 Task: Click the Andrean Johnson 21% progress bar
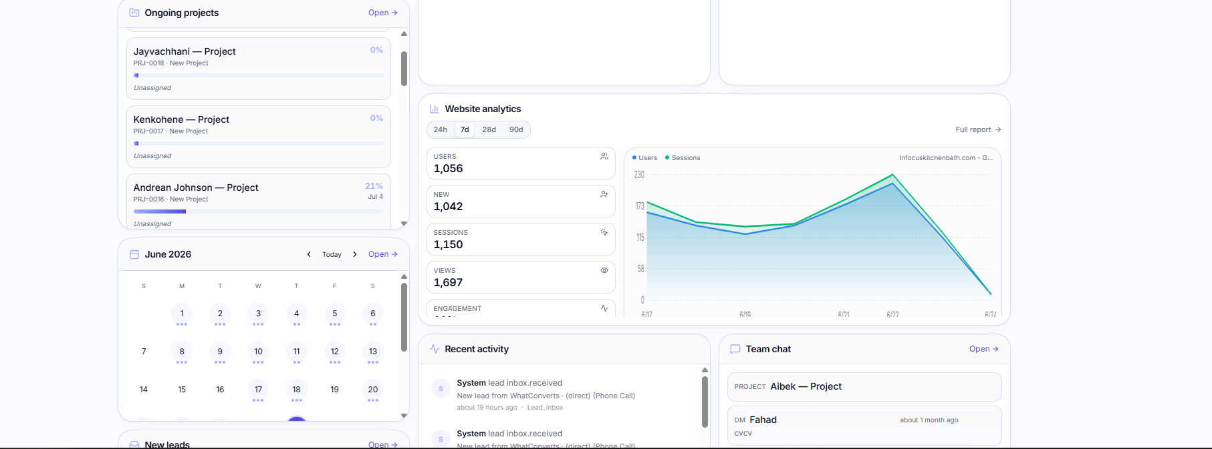point(259,211)
